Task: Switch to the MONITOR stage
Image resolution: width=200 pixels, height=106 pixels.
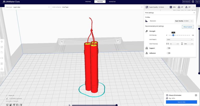Action: [112, 2]
